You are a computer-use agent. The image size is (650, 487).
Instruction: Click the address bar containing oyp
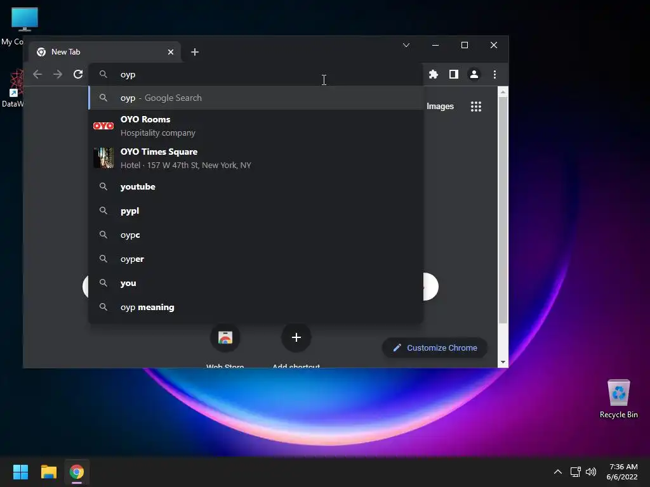coord(255,75)
